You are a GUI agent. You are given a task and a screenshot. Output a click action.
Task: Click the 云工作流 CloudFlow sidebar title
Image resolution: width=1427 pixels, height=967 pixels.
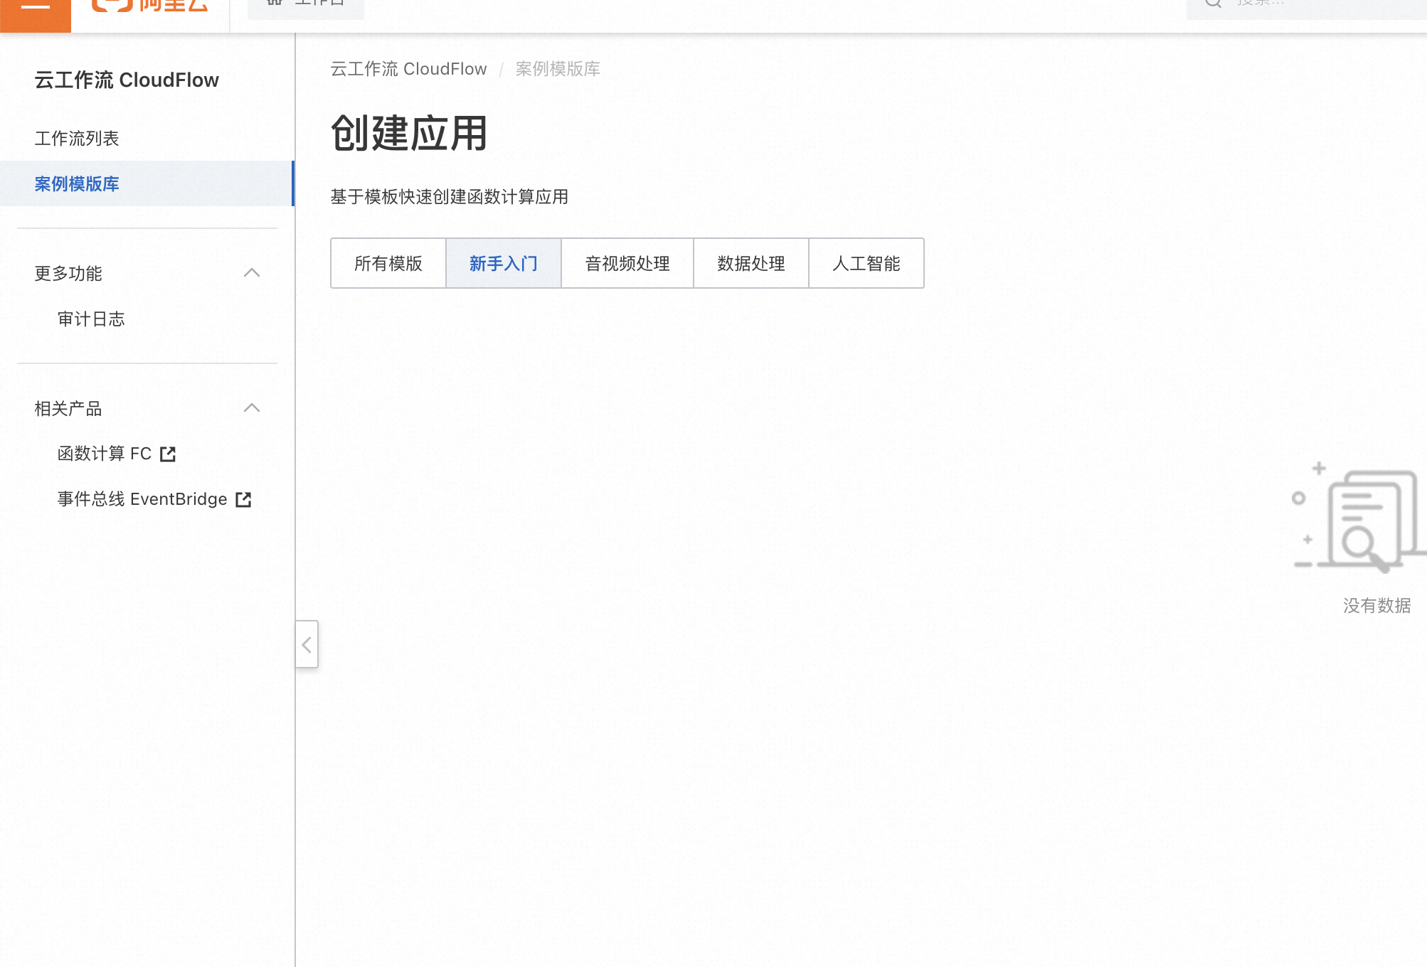click(127, 80)
